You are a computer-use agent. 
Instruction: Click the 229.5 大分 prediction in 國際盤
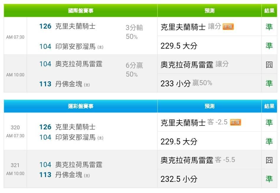point(179,46)
